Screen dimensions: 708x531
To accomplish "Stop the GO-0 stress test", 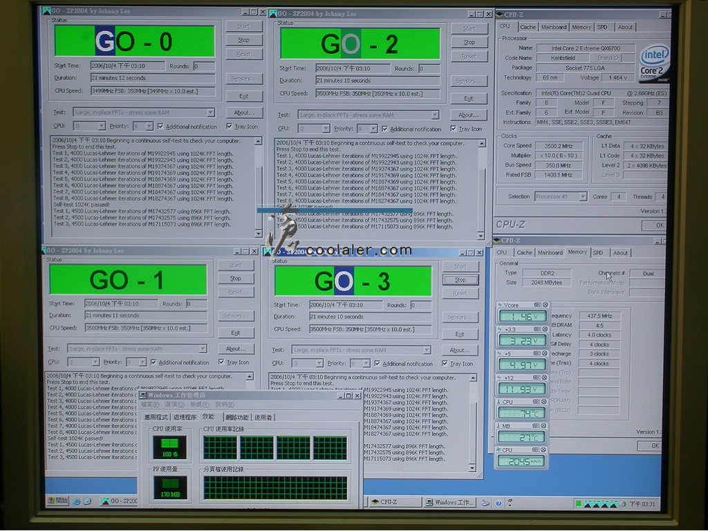I will point(244,39).
